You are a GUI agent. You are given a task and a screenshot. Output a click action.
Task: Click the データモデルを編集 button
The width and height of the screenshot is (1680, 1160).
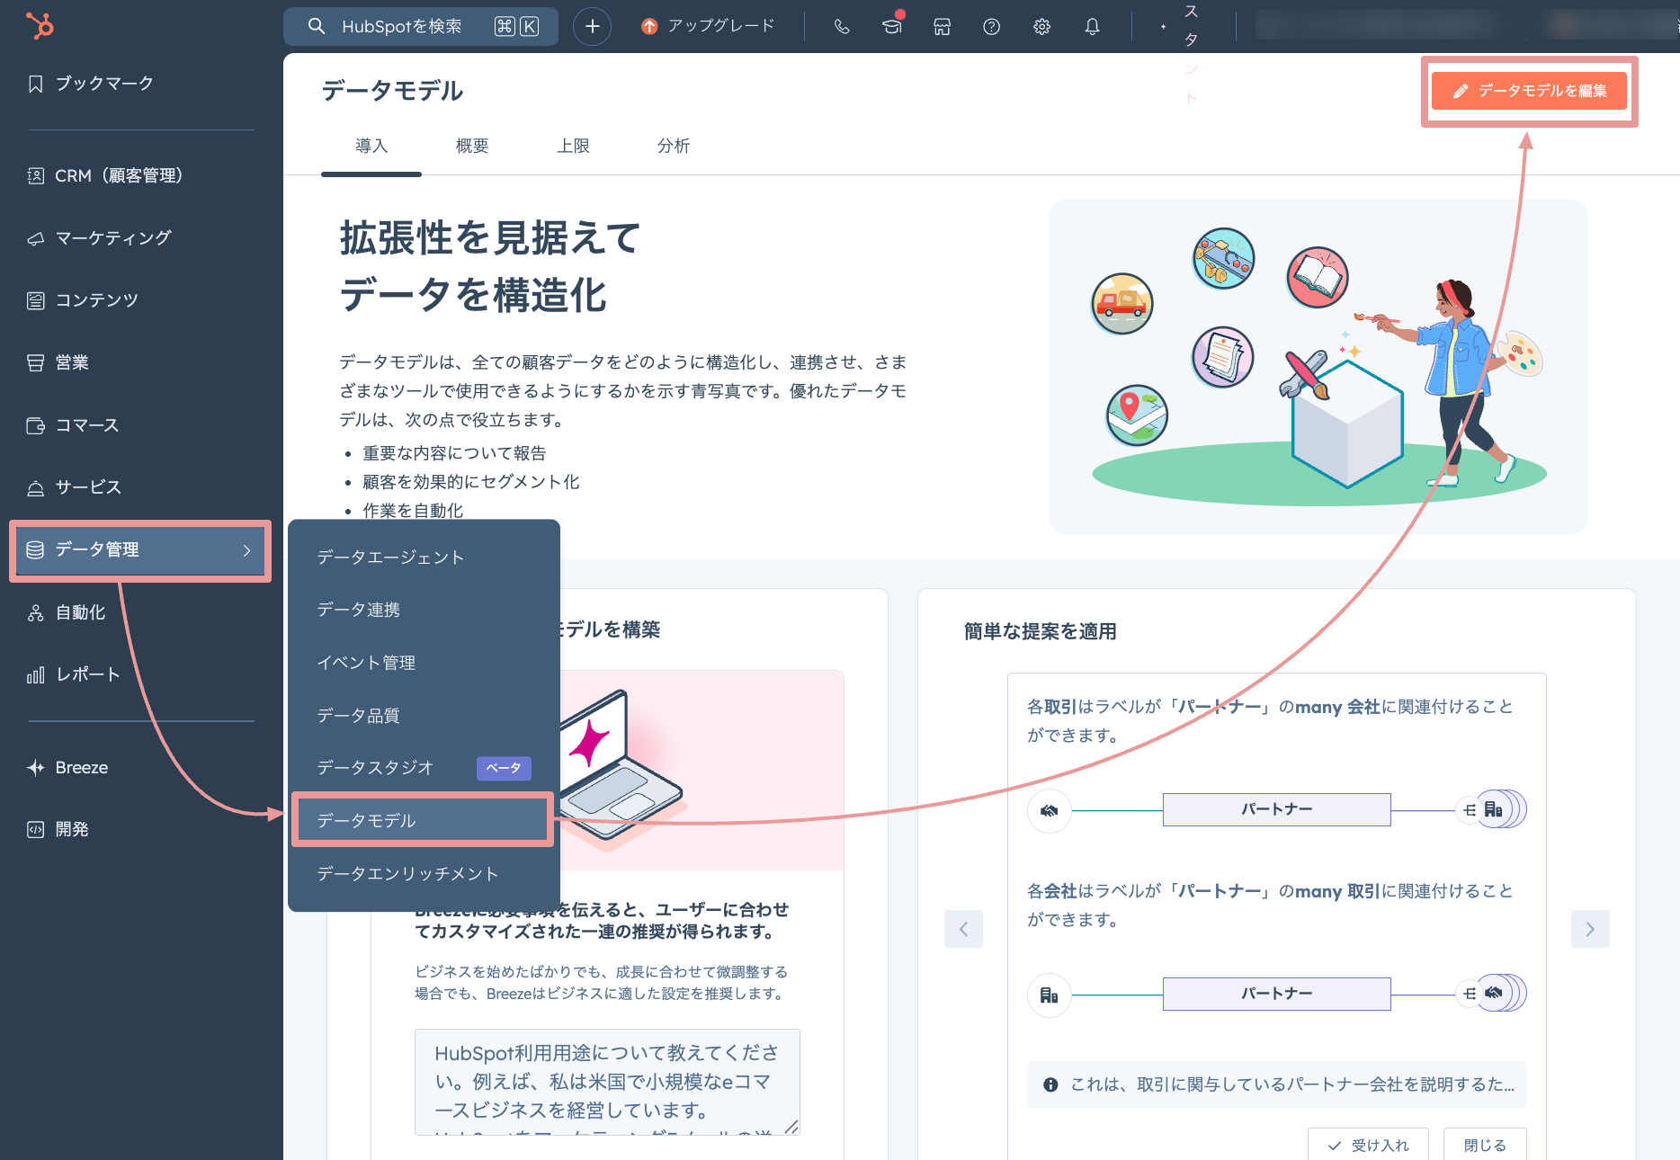pos(1529,91)
